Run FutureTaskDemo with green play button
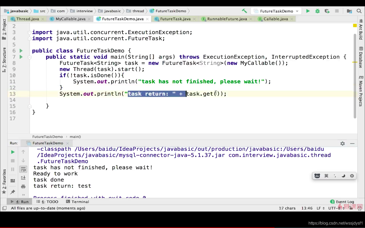Screen dimensions: 365x228 tap(308, 11)
